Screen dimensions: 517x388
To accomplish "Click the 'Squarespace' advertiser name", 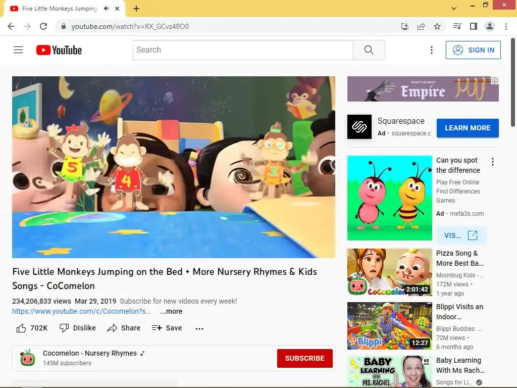I will pos(401,121).
